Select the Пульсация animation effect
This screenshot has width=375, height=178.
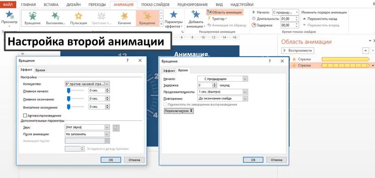(x=78, y=18)
